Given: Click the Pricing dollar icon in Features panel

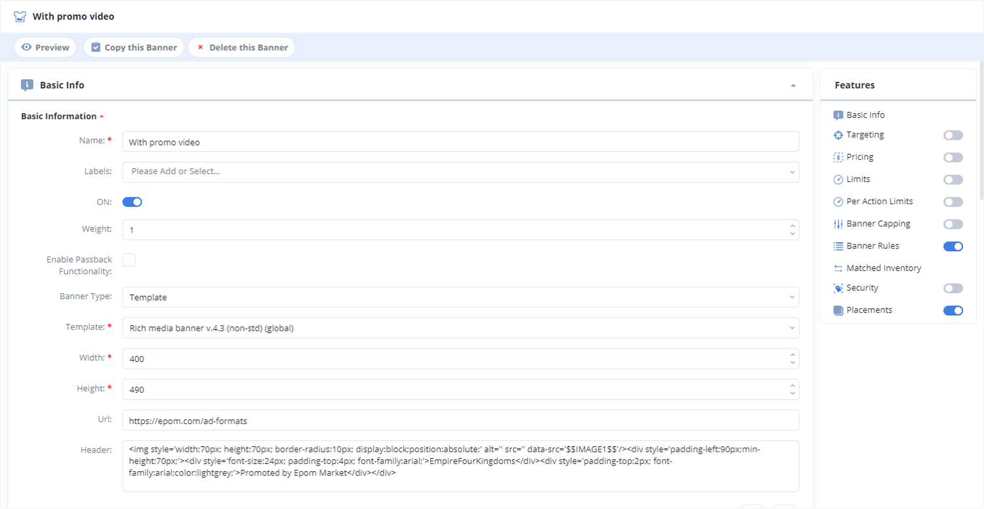Looking at the screenshot, I should pyautogui.click(x=839, y=157).
